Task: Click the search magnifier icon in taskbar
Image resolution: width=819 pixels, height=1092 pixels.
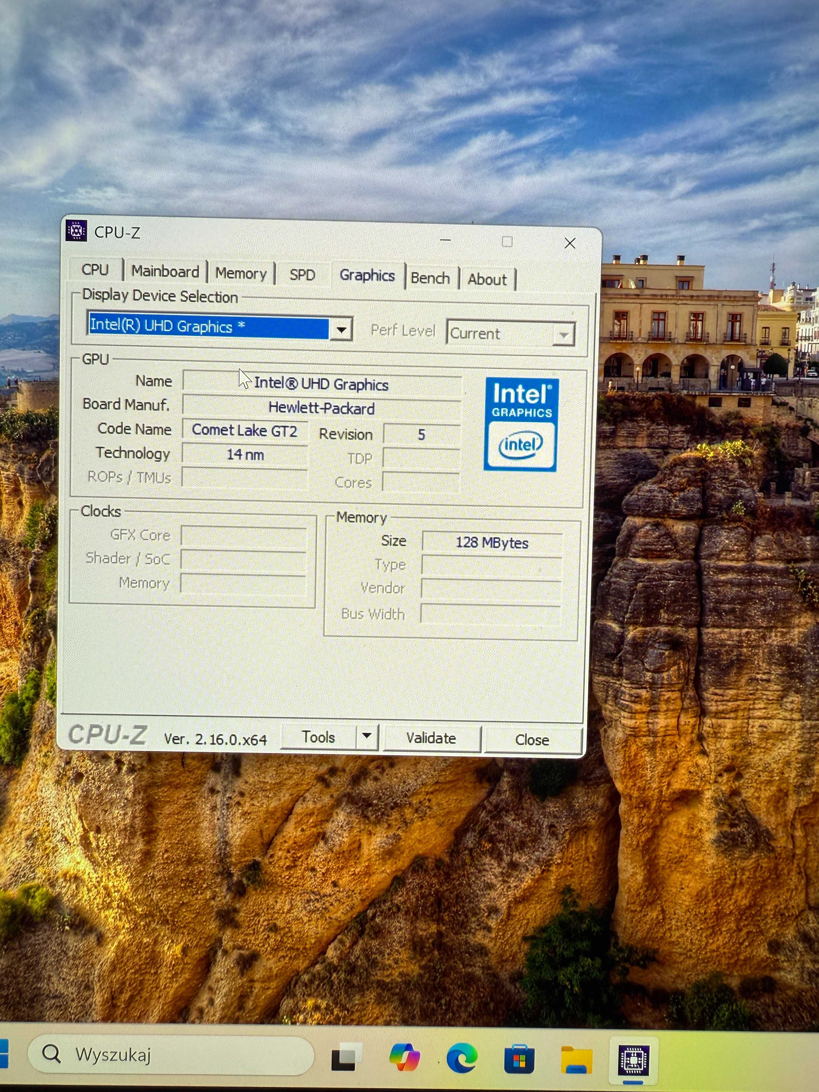Action: pyautogui.click(x=51, y=1054)
